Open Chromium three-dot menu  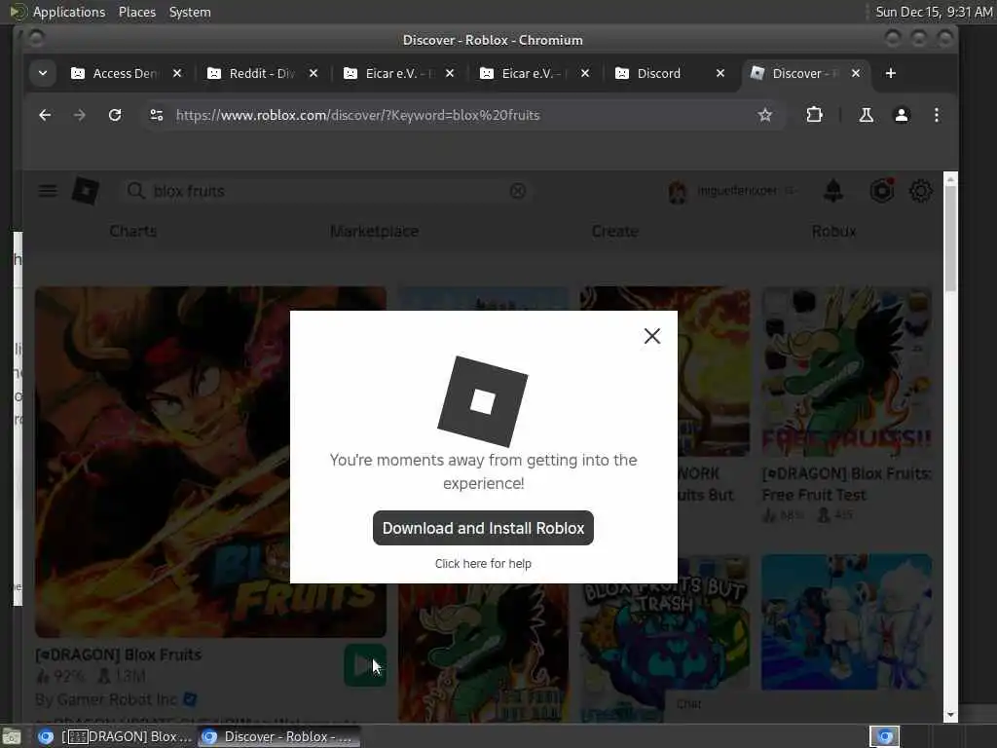tap(937, 115)
